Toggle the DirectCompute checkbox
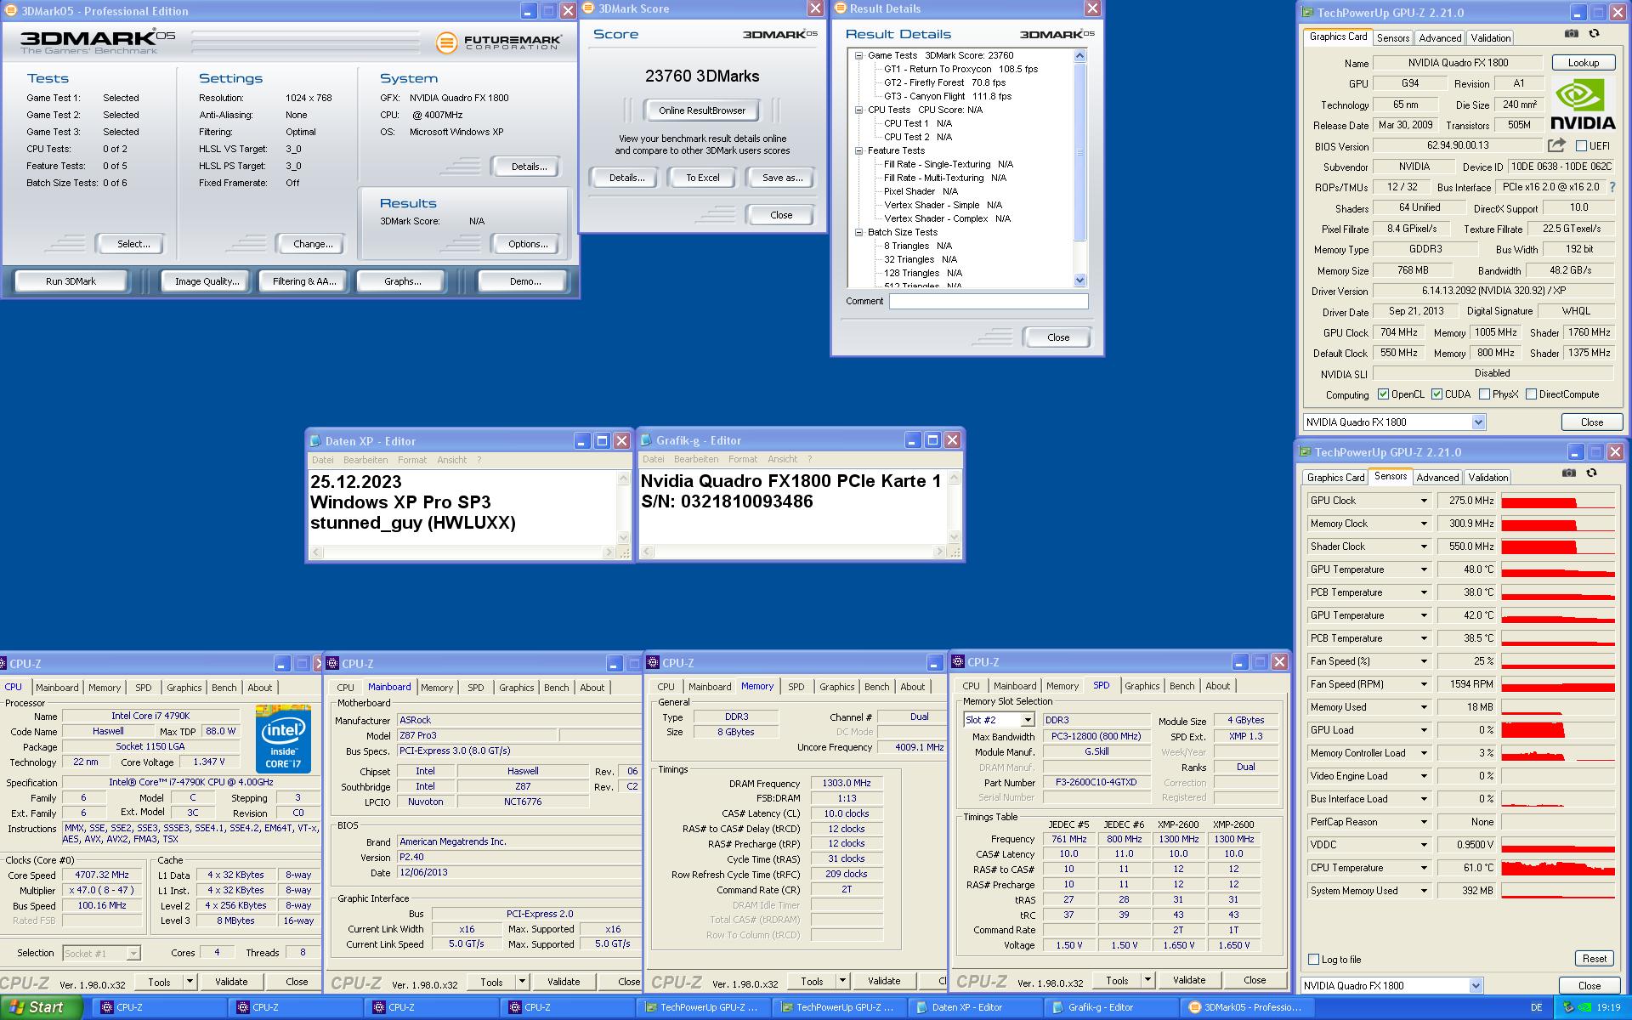The height and width of the screenshot is (1020, 1632). tap(1531, 394)
